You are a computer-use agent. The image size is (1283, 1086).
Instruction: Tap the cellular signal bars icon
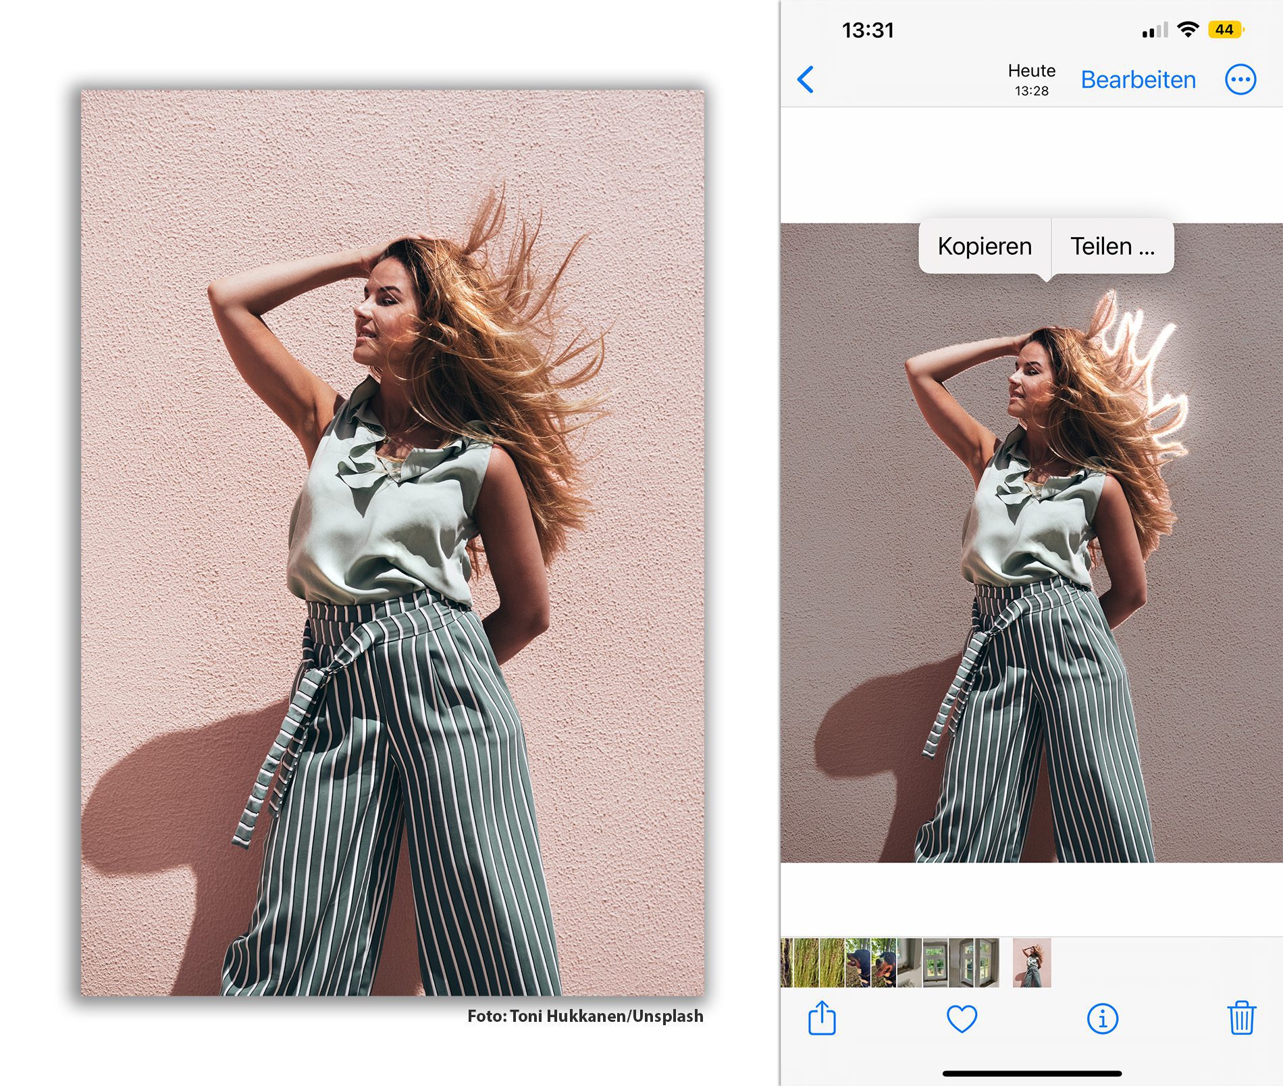click(1154, 30)
